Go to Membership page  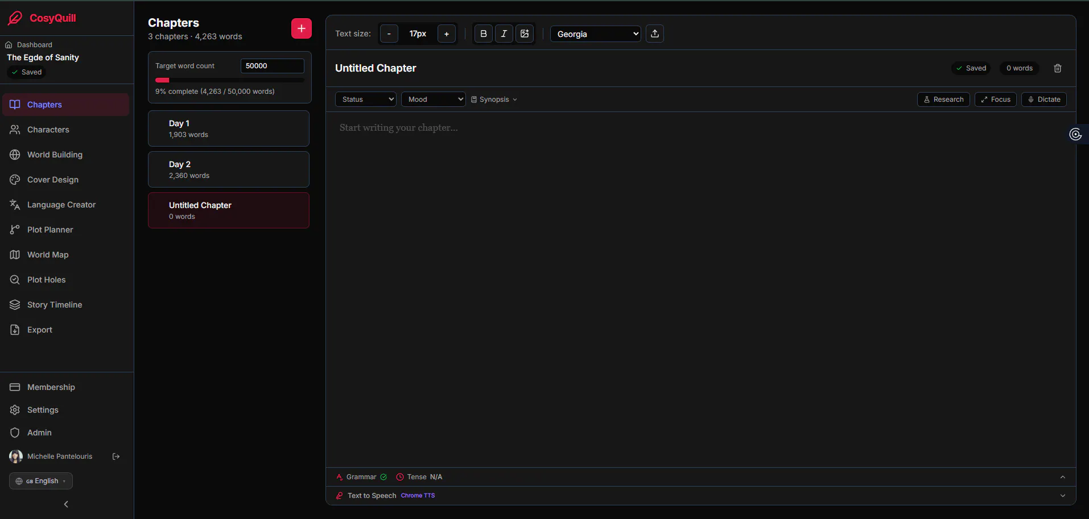pos(66,387)
